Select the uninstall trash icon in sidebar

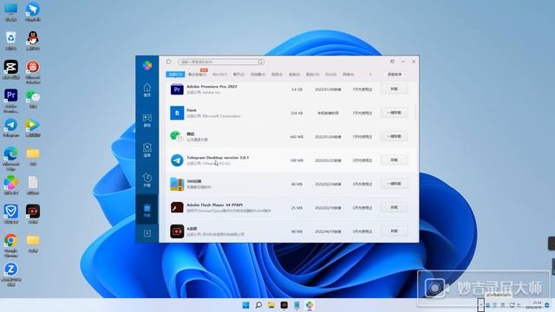tap(147, 210)
